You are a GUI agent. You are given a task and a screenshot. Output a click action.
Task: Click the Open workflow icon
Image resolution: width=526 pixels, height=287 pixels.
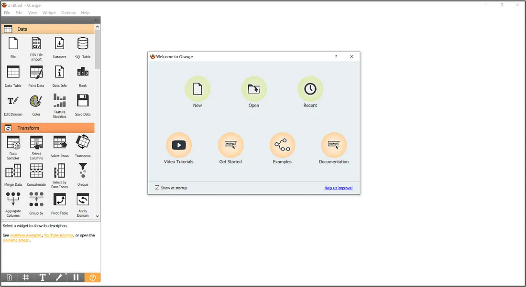click(x=254, y=89)
